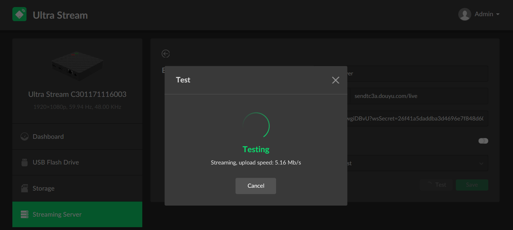Click the Save button
The image size is (513, 230).
(472, 185)
